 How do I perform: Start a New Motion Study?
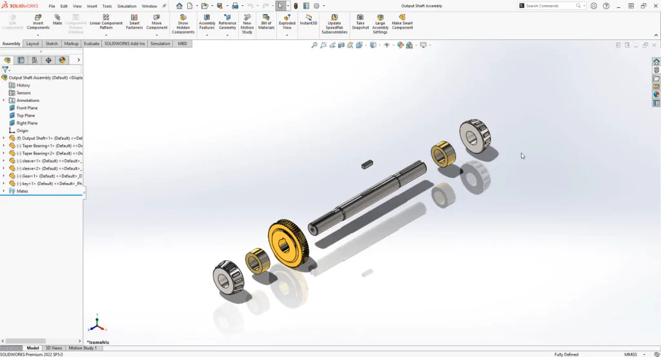tap(247, 24)
